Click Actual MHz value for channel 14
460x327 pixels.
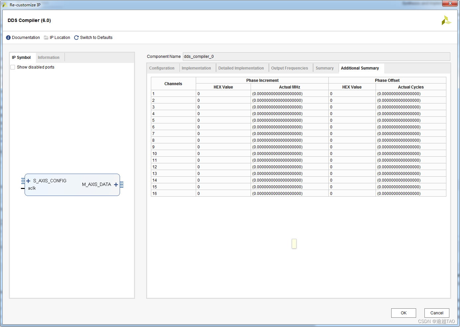(x=289, y=180)
